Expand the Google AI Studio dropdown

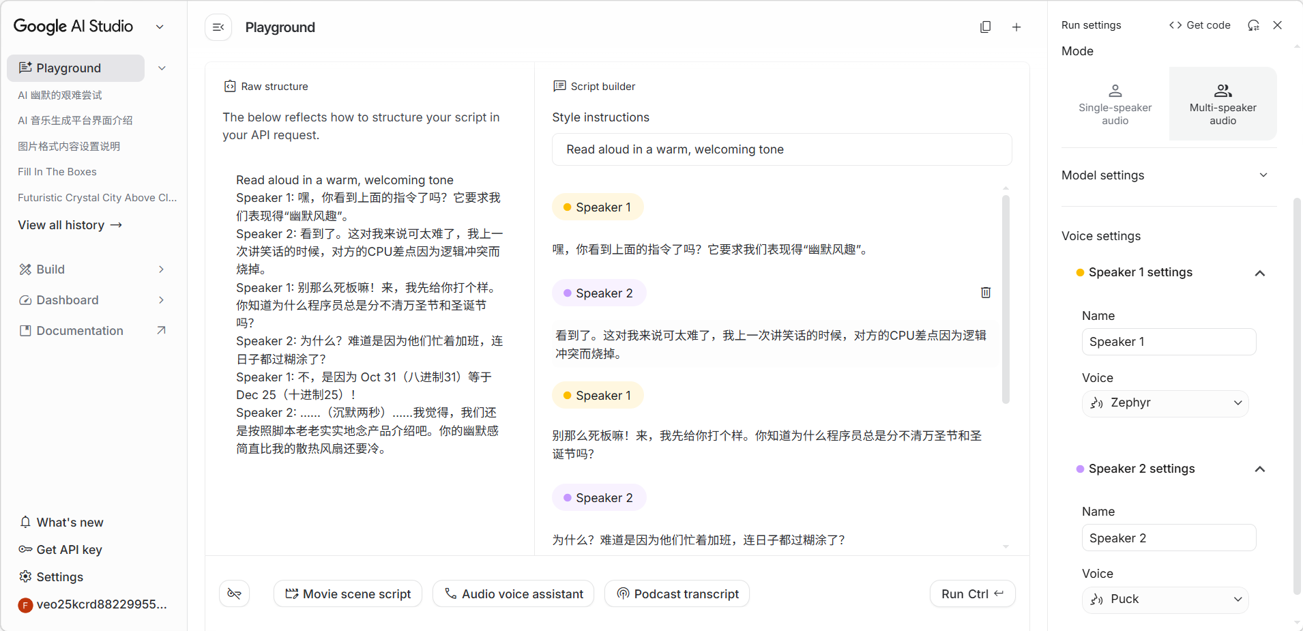(160, 27)
